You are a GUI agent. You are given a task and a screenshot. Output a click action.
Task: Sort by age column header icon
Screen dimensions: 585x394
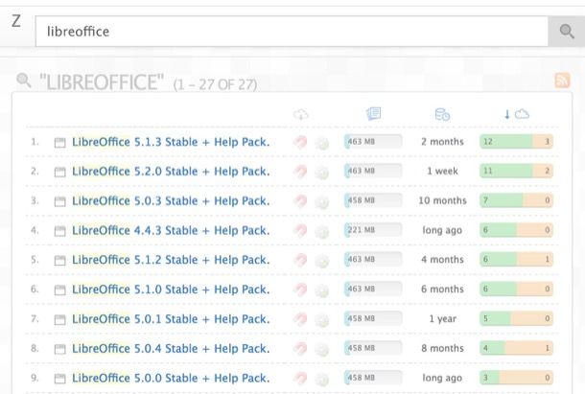pyautogui.click(x=442, y=114)
